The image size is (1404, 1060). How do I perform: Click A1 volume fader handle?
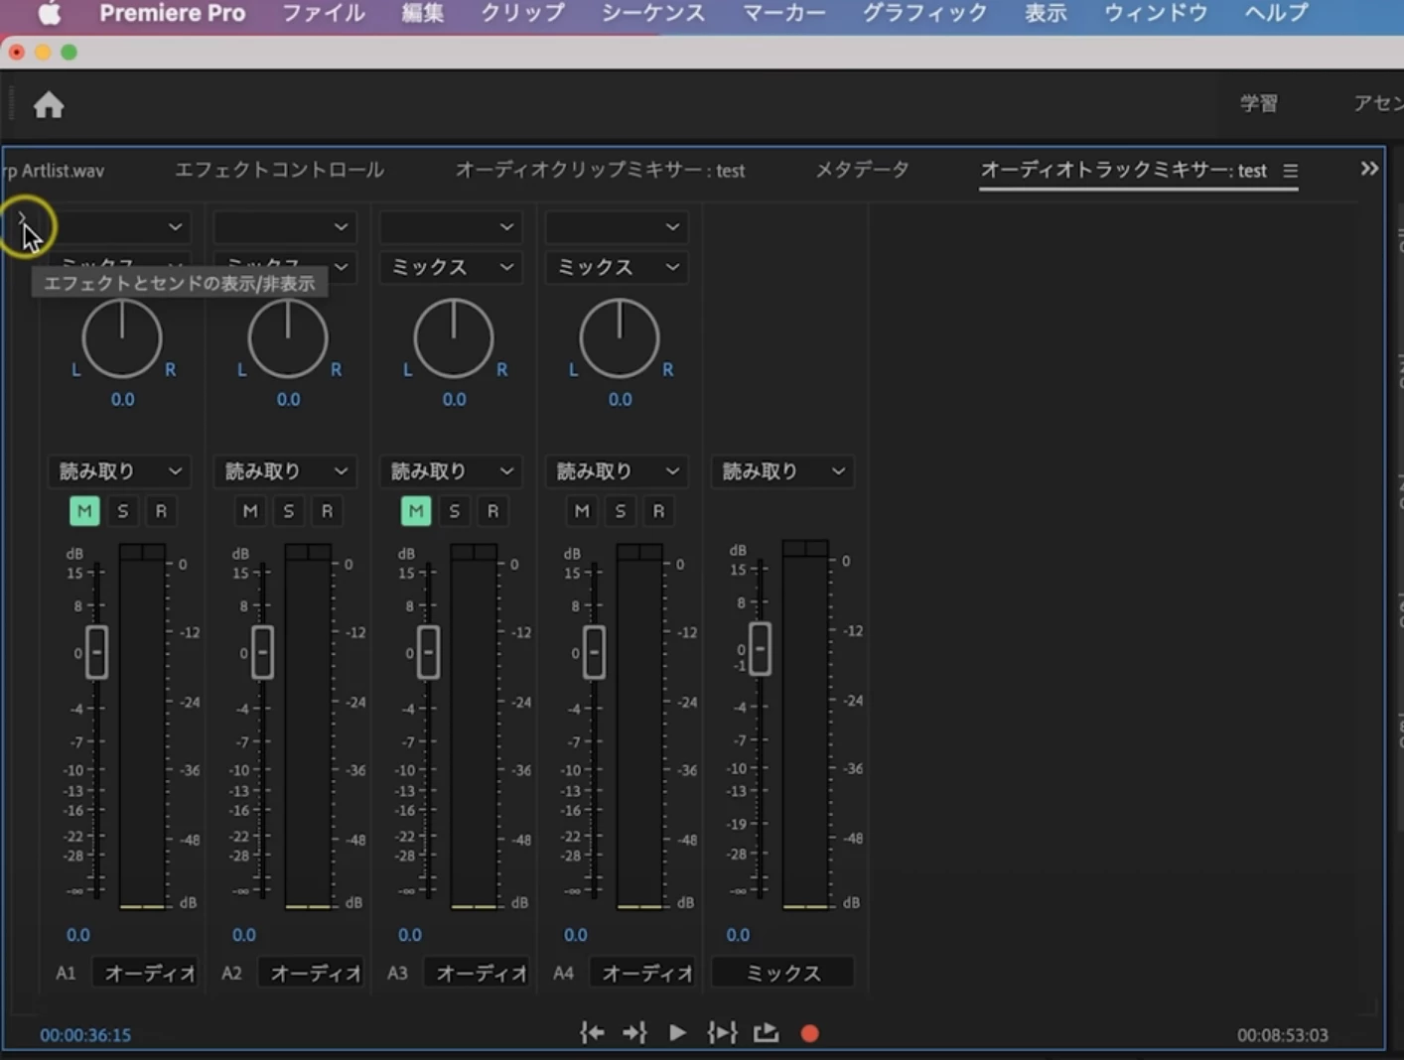click(x=96, y=652)
